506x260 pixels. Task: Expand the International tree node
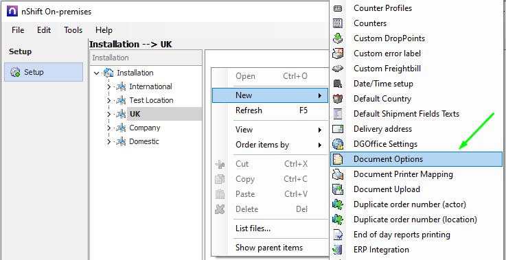(108, 86)
